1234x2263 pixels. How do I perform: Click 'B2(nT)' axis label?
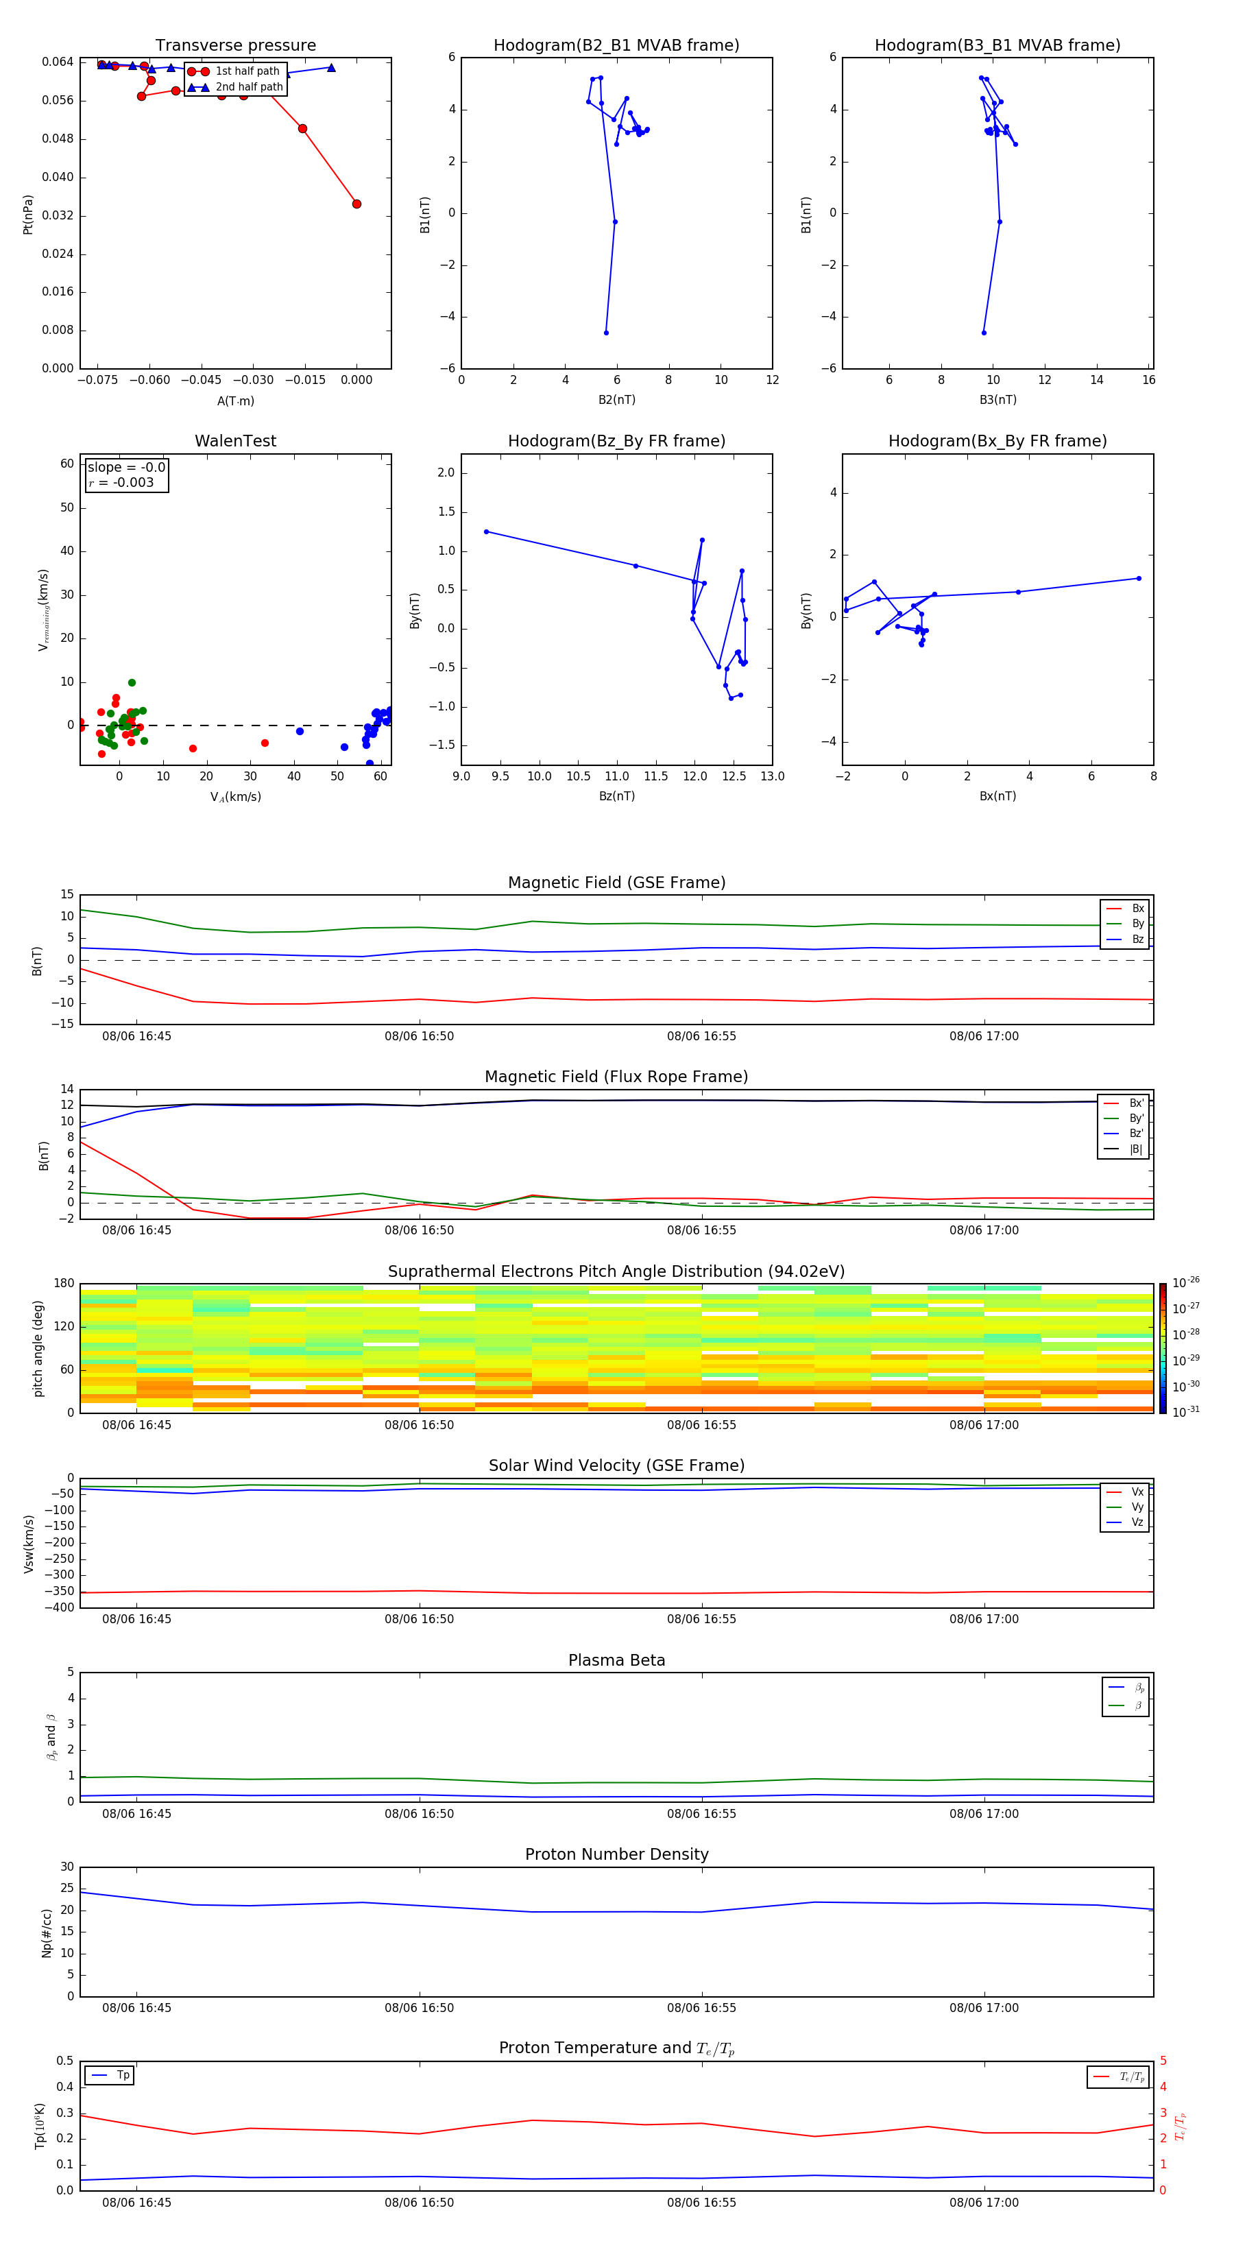616,400
